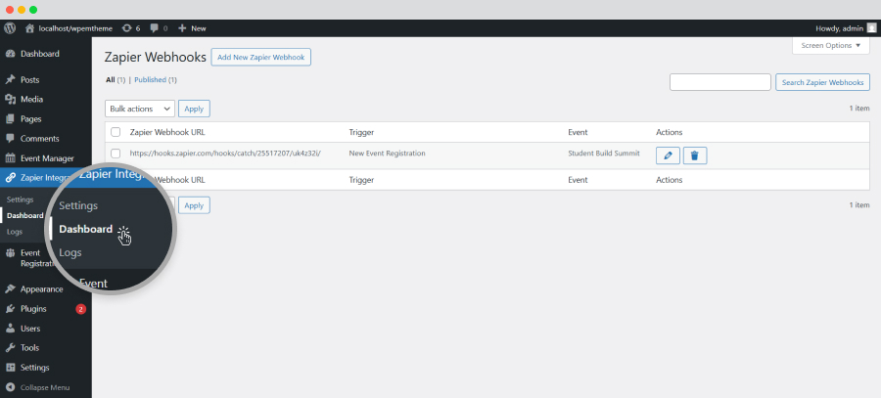Viewport: 881px width, 398px height.
Task: Click the WordPress logo in admin bar
Action: (10, 28)
